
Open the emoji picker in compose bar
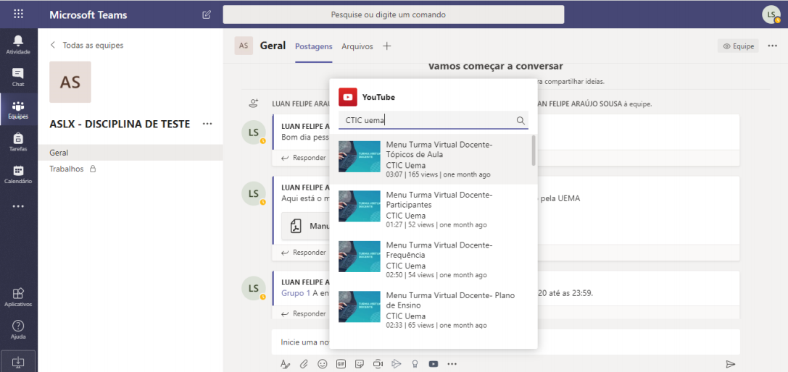[x=323, y=364]
